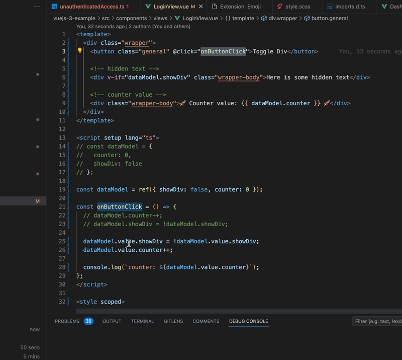Click dataModel.counter interpolation on line 9
Screen dimensions: 402x360
[x=281, y=103]
